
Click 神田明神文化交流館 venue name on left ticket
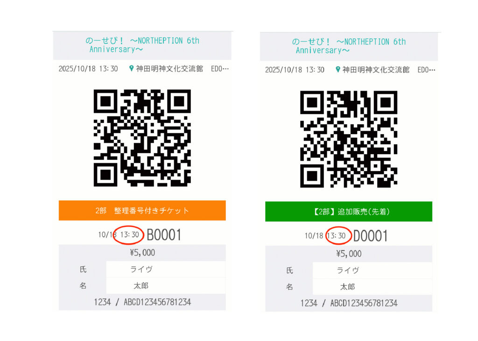(x=169, y=69)
